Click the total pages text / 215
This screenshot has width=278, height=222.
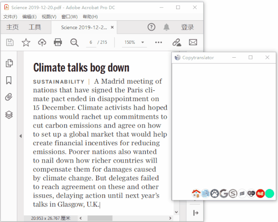point(102,42)
